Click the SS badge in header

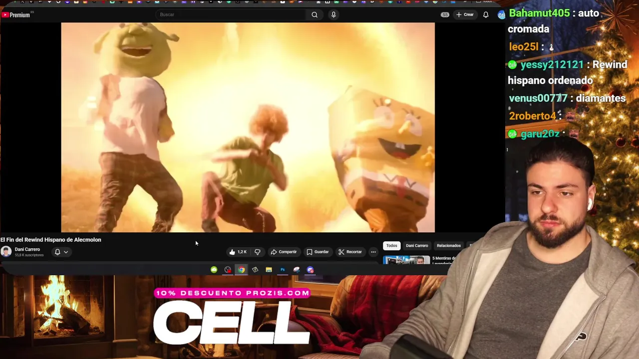pyautogui.click(x=445, y=14)
